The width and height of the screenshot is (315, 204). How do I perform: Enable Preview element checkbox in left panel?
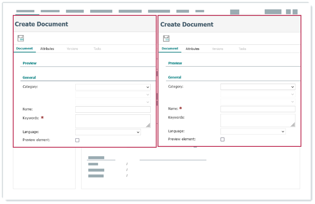point(77,140)
